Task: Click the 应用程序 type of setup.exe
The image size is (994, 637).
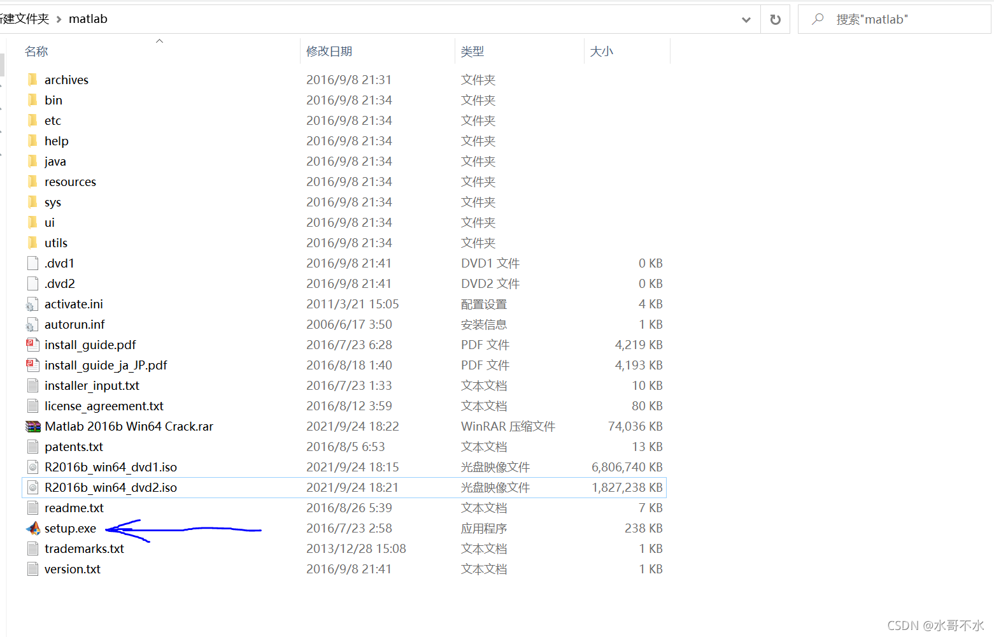Action: coord(484,528)
